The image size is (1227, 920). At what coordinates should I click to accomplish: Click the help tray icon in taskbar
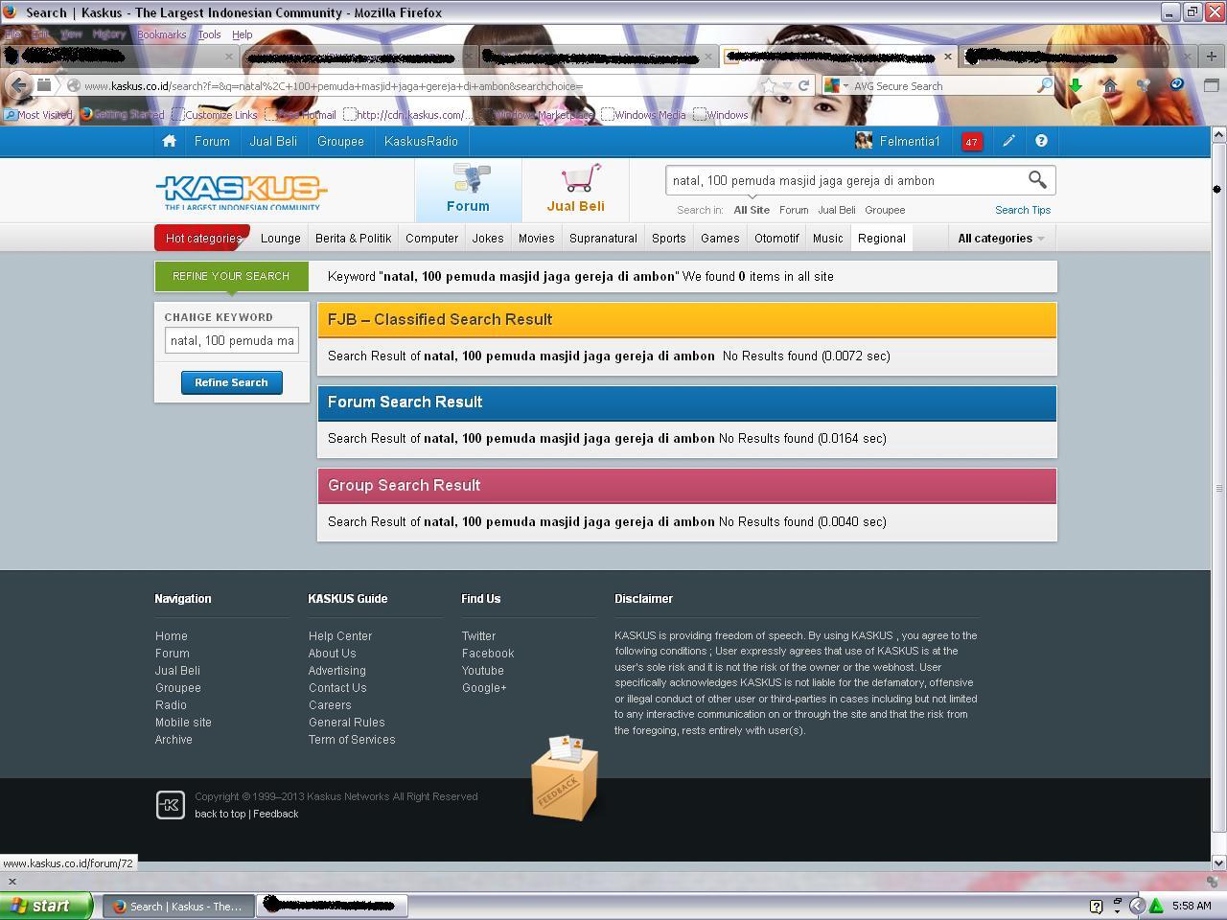point(1097,906)
